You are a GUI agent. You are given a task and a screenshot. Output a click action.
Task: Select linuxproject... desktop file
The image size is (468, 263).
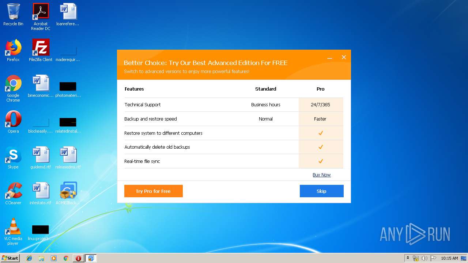tap(41, 233)
